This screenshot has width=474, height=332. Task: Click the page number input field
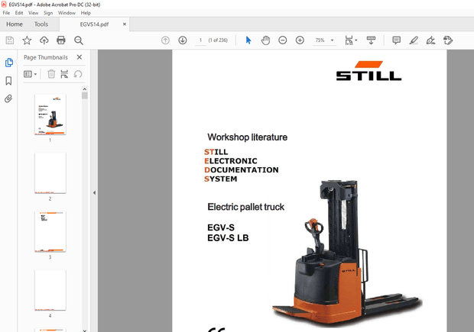pyautogui.click(x=200, y=40)
